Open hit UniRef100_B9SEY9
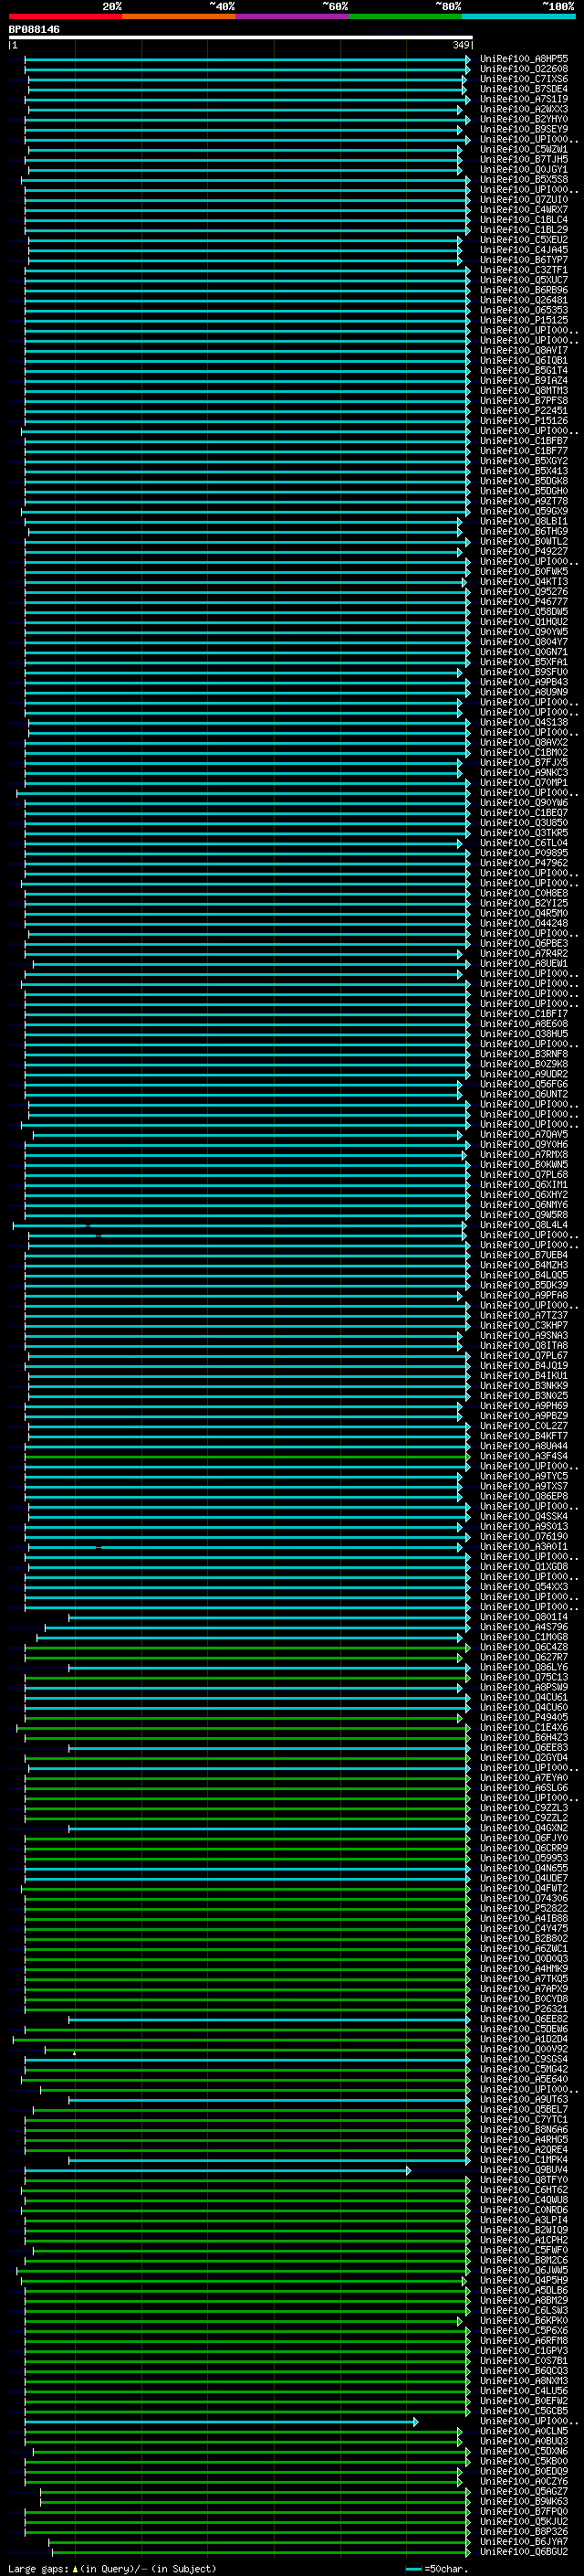Screen dimensions: 584x2576 pos(524,129)
